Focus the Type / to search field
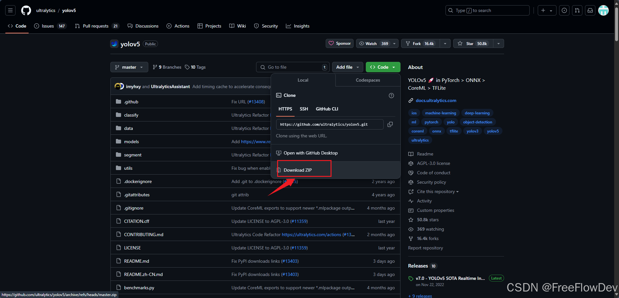 coord(488,10)
